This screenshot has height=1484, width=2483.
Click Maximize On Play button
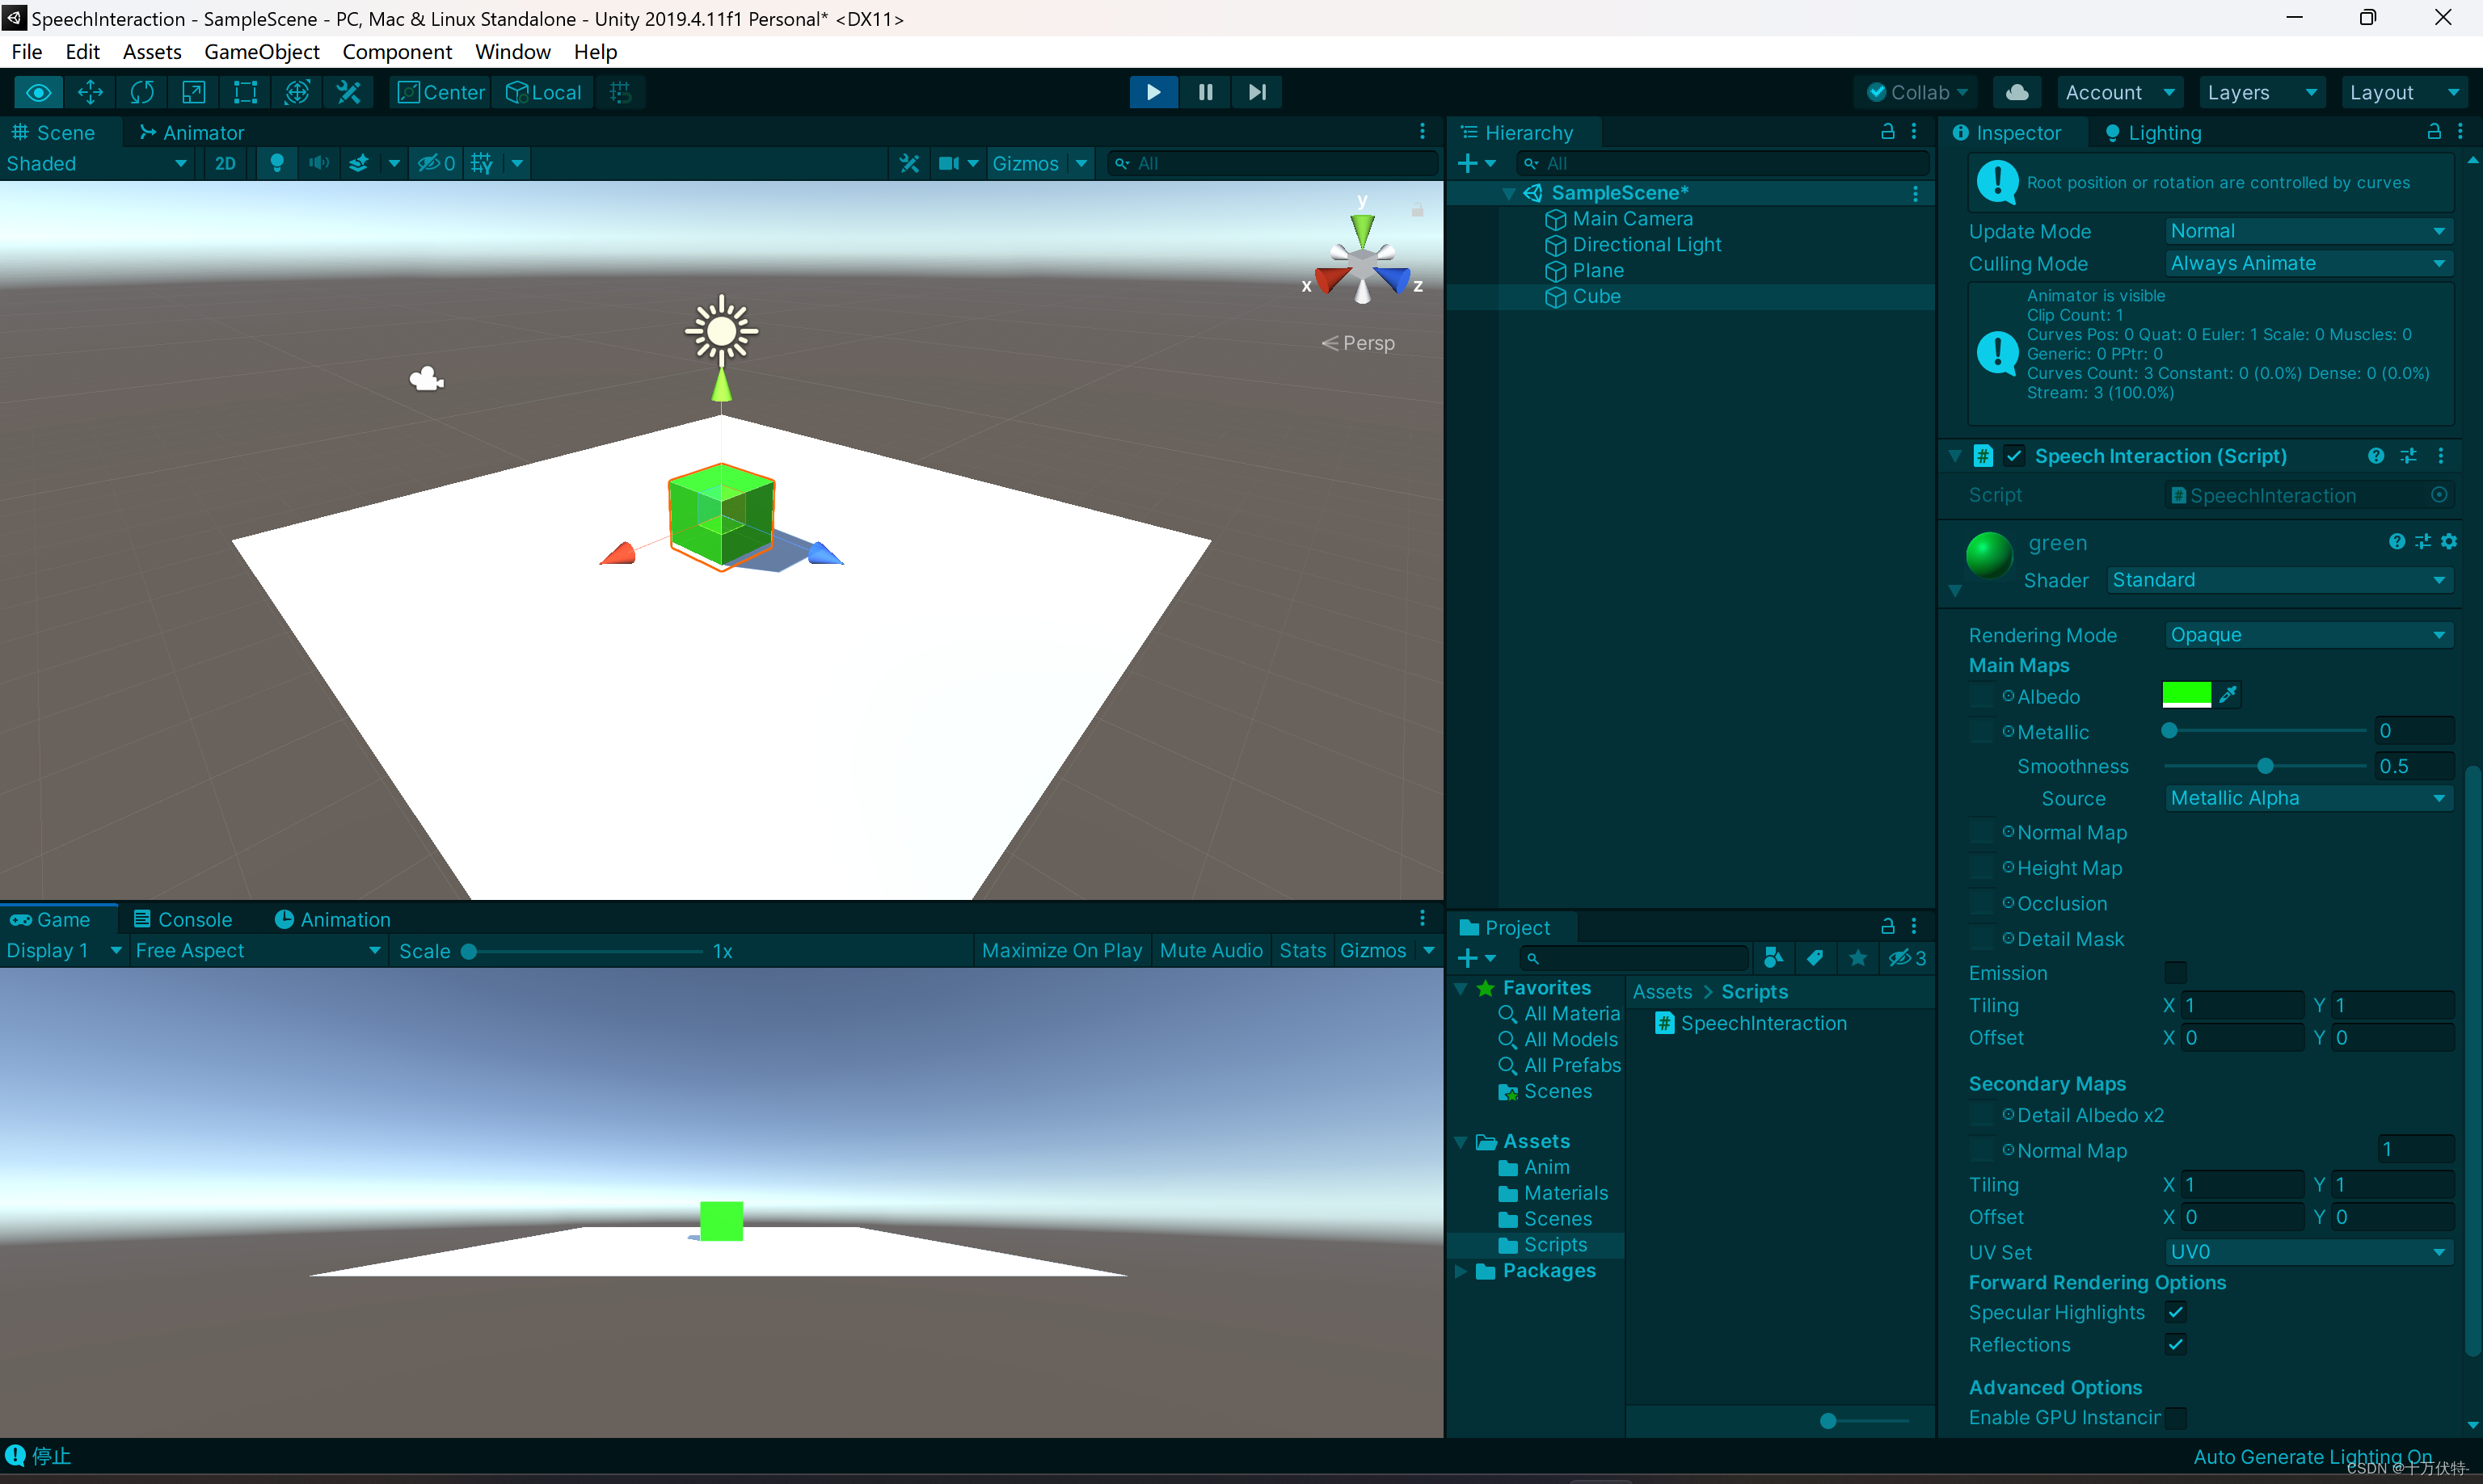point(1061,950)
